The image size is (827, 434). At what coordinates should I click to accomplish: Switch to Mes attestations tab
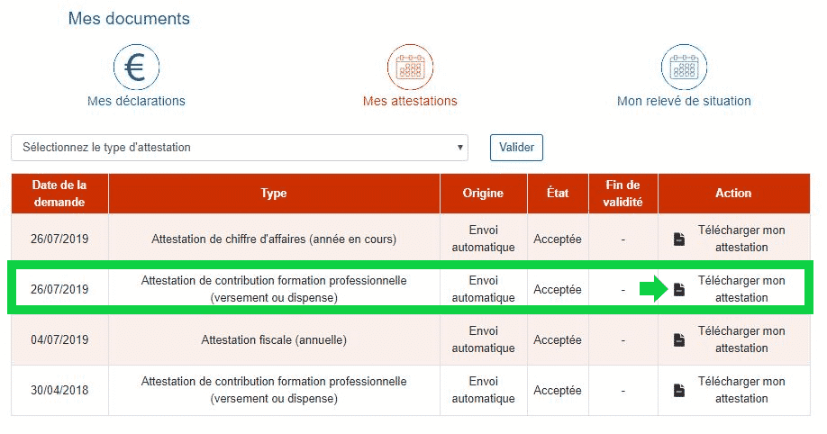pyautogui.click(x=410, y=102)
